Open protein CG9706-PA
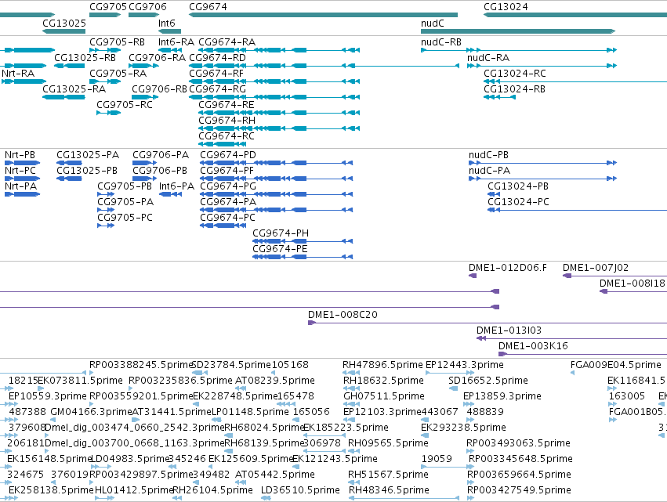This screenshot has width=667, height=502. (x=161, y=155)
